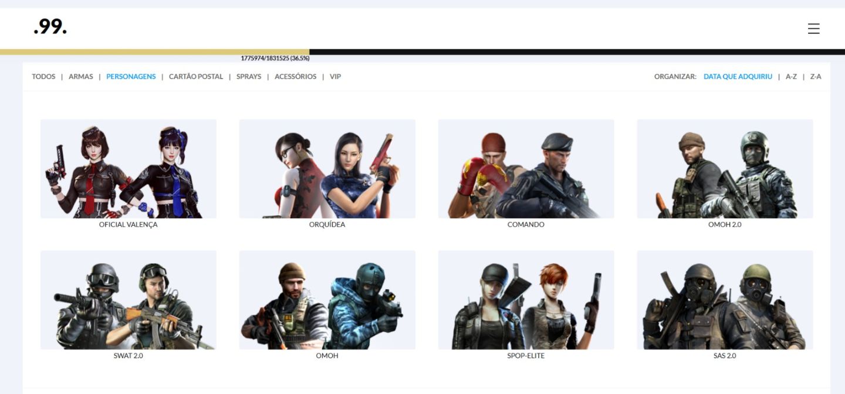845x394 pixels.
Task: Click the OFICIAL VALENÇA label
Action: [129, 225]
